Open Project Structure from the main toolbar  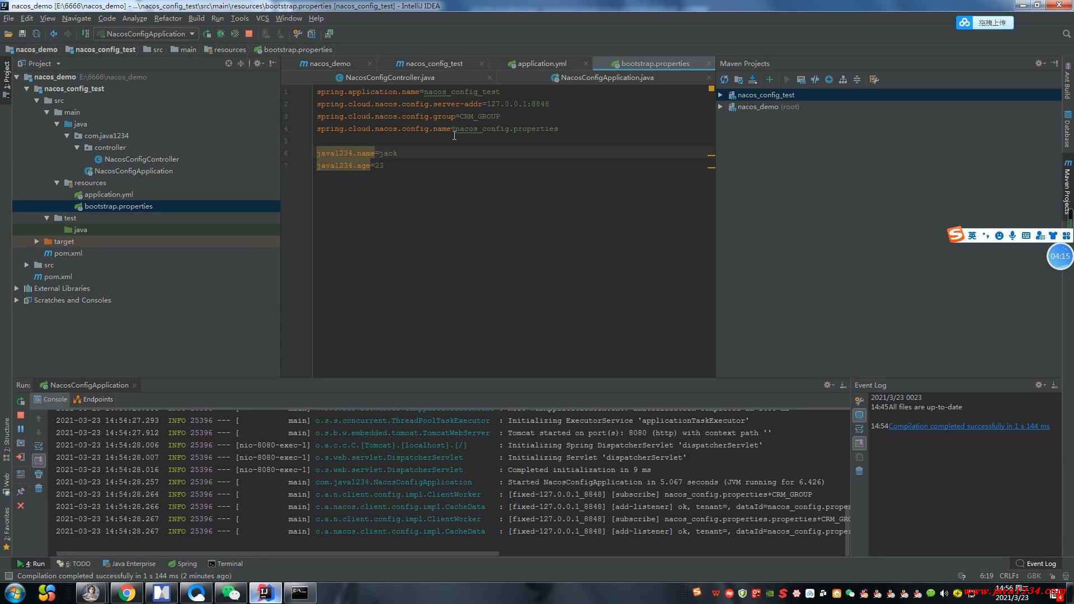click(x=312, y=34)
